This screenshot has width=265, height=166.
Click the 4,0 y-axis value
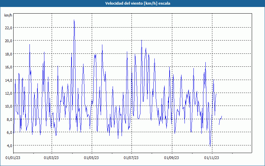click(9, 146)
